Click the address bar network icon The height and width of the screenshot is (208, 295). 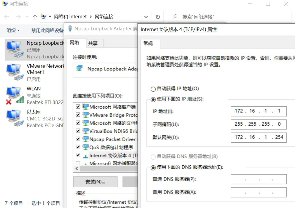44,16
